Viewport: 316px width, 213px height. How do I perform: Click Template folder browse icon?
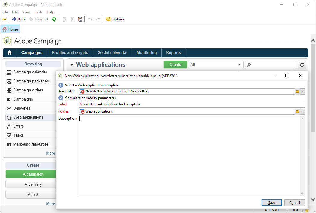tap(297, 91)
